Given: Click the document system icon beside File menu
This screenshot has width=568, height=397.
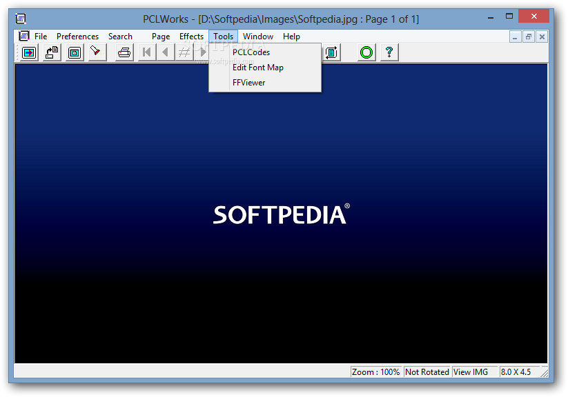Looking at the screenshot, I should coord(24,37).
